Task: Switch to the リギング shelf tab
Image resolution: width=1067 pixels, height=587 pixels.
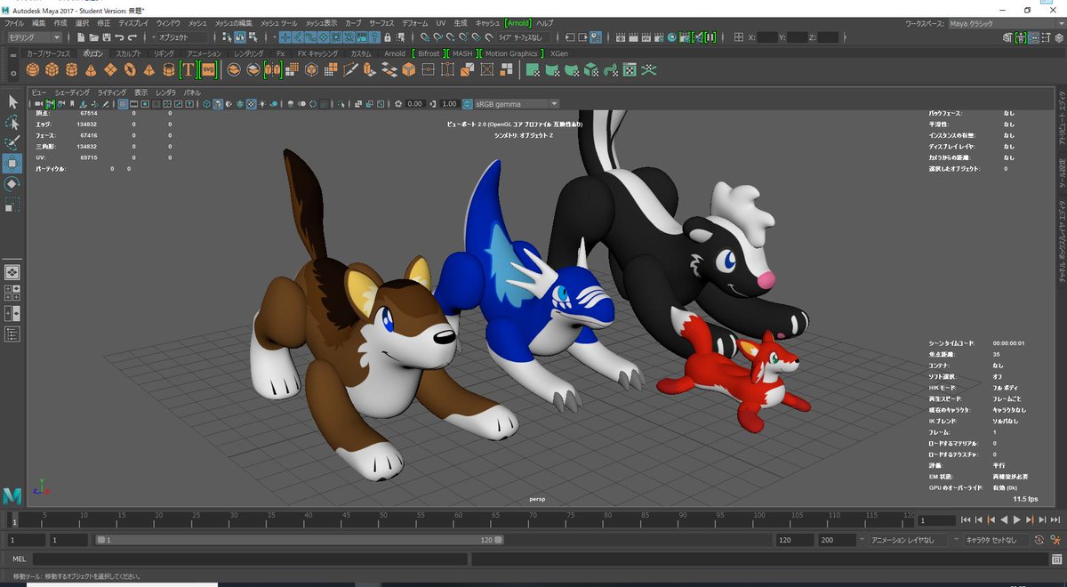Action: pos(164,53)
